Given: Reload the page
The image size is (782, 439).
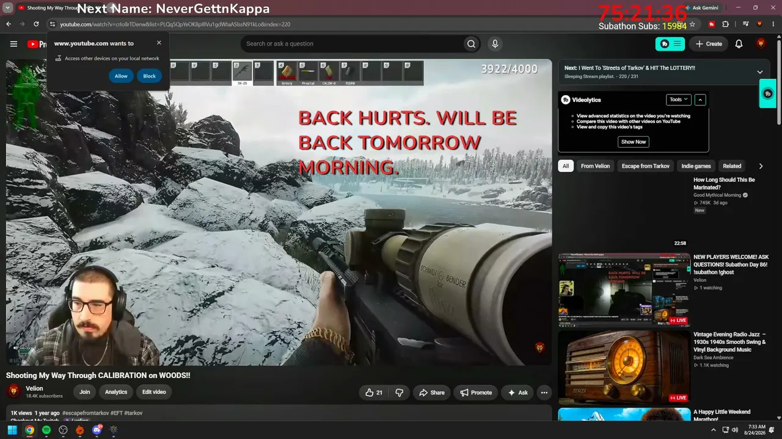Looking at the screenshot, I should [x=36, y=24].
